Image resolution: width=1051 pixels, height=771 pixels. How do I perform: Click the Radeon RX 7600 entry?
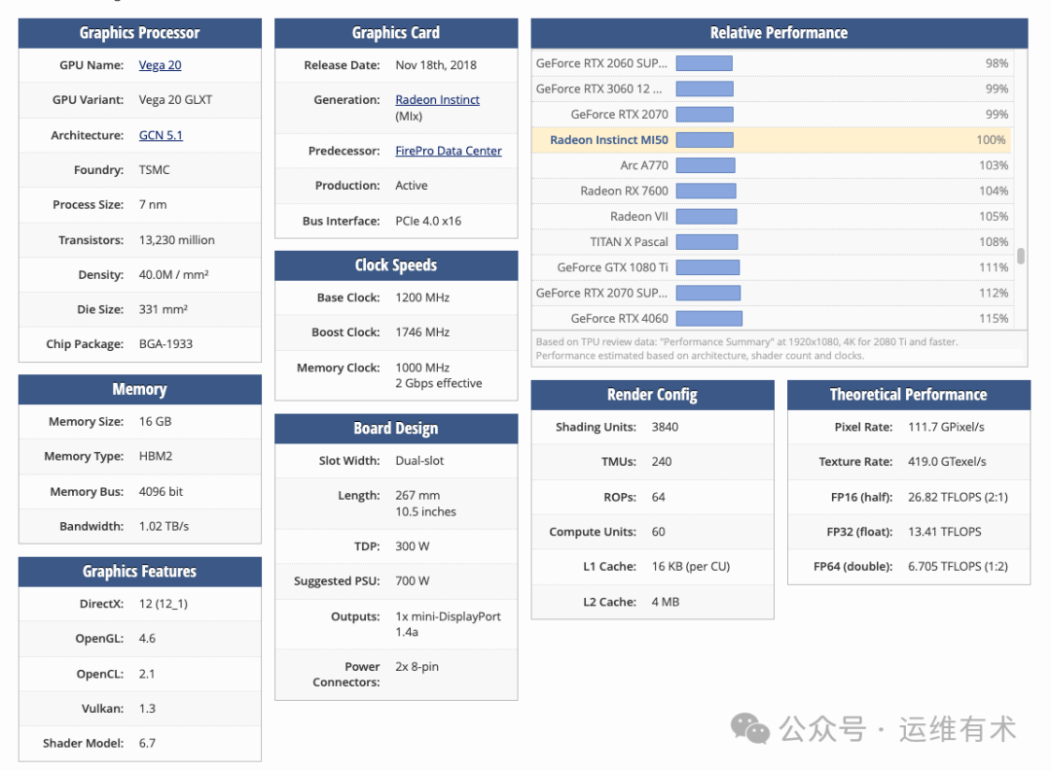click(771, 191)
